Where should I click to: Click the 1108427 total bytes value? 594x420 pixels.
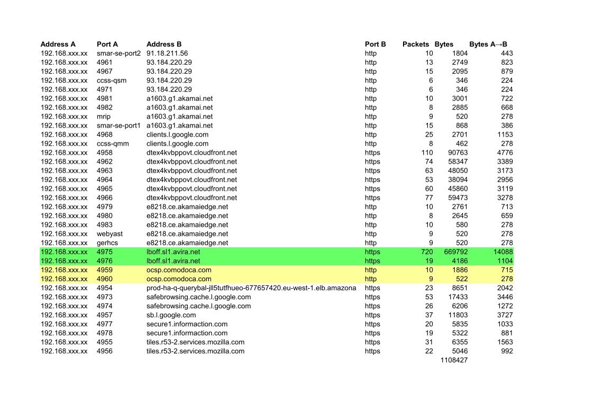pyautogui.click(x=454, y=361)
